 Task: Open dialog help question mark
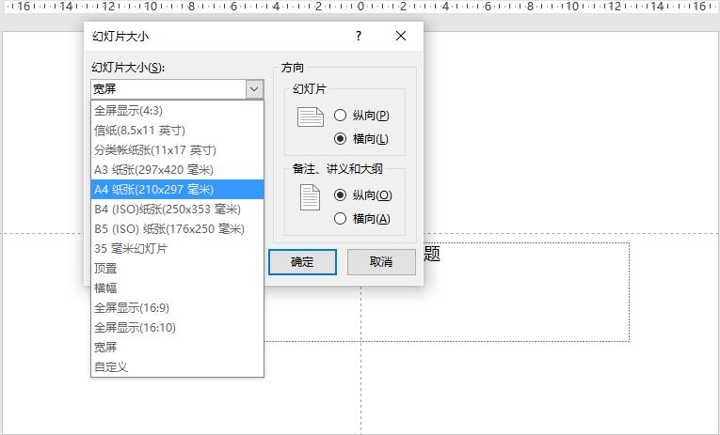tap(359, 36)
